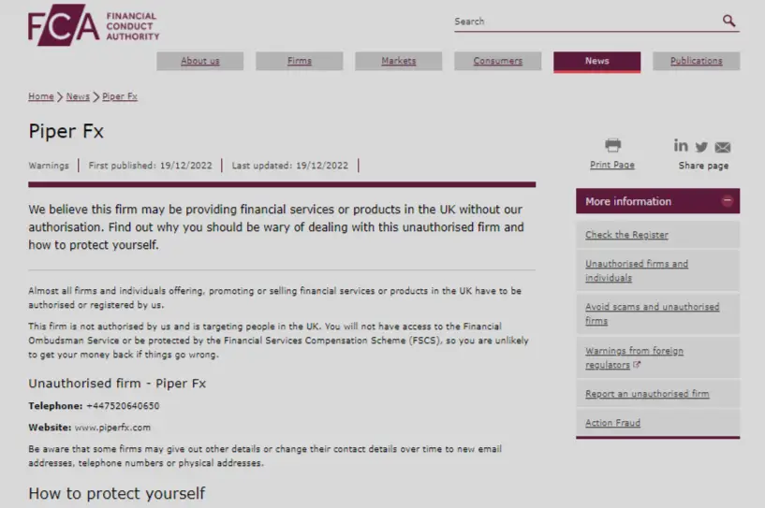Image resolution: width=765 pixels, height=508 pixels.
Task: Open Warnings from foreign regulators link
Action: [x=634, y=357]
